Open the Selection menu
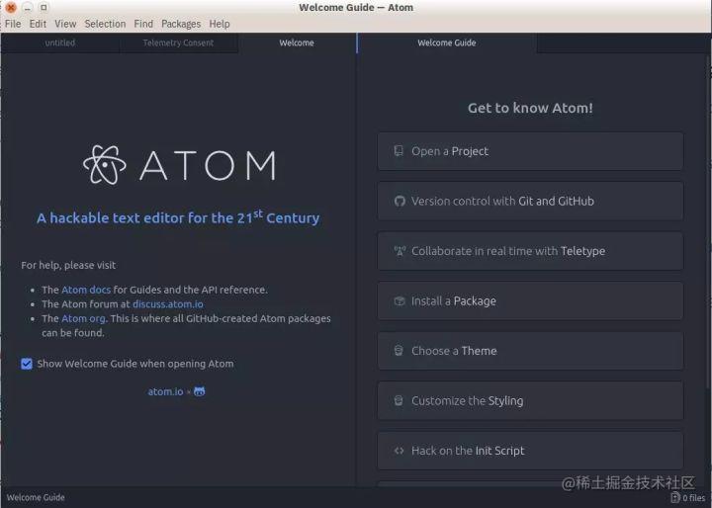This screenshot has width=712, height=508. click(105, 24)
